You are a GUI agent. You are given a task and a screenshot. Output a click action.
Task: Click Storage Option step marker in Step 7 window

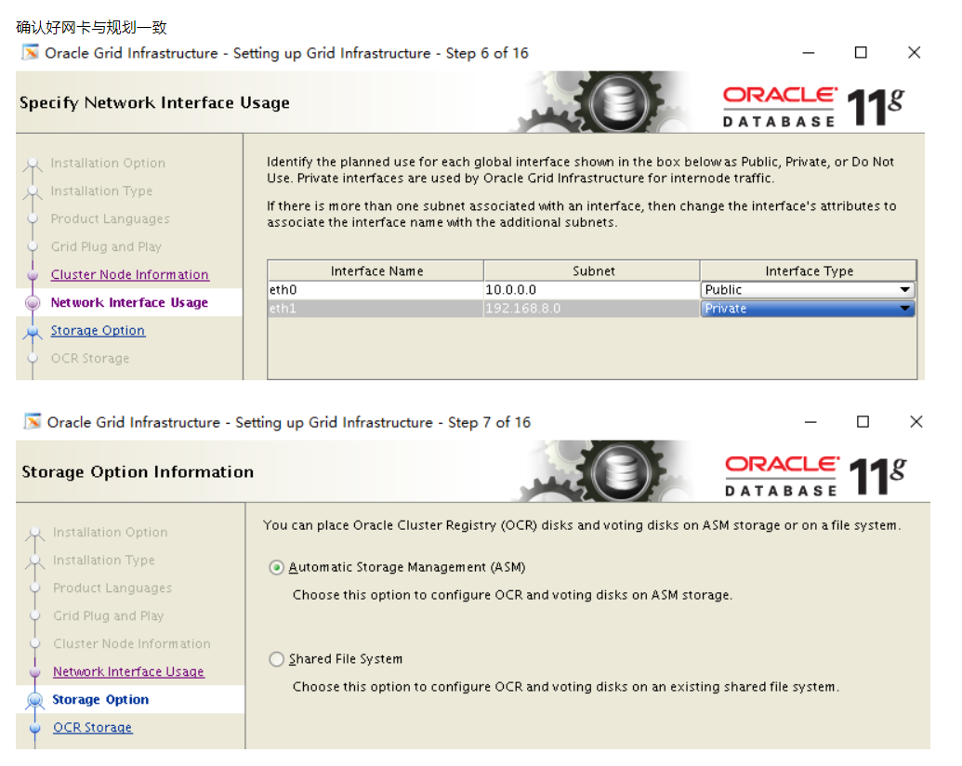pos(35,700)
